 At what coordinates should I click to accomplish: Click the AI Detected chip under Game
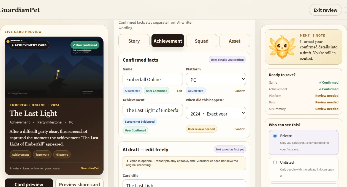[x=132, y=91]
